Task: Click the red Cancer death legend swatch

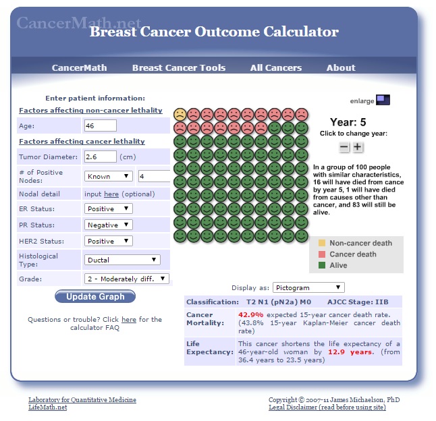Action: tap(321, 254)
